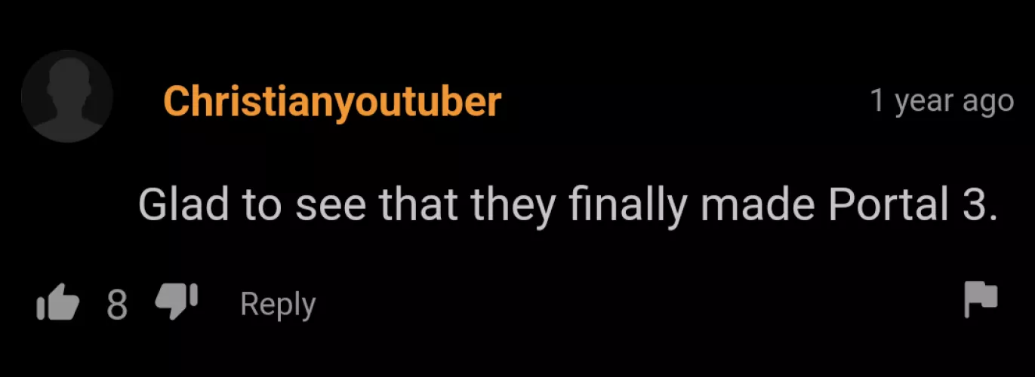Select the silhouette profile icon
1035x377 pixels.
pyautogui.click(x=67, y=97)
